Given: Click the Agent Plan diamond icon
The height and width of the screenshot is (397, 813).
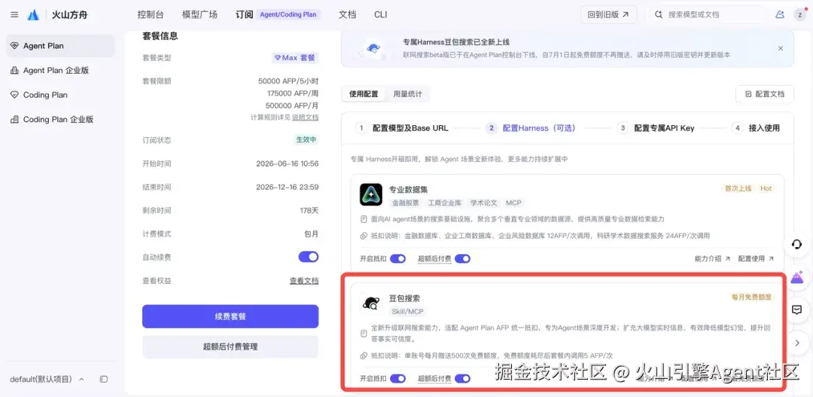Looking at the screenshot, I should [14, 46].
